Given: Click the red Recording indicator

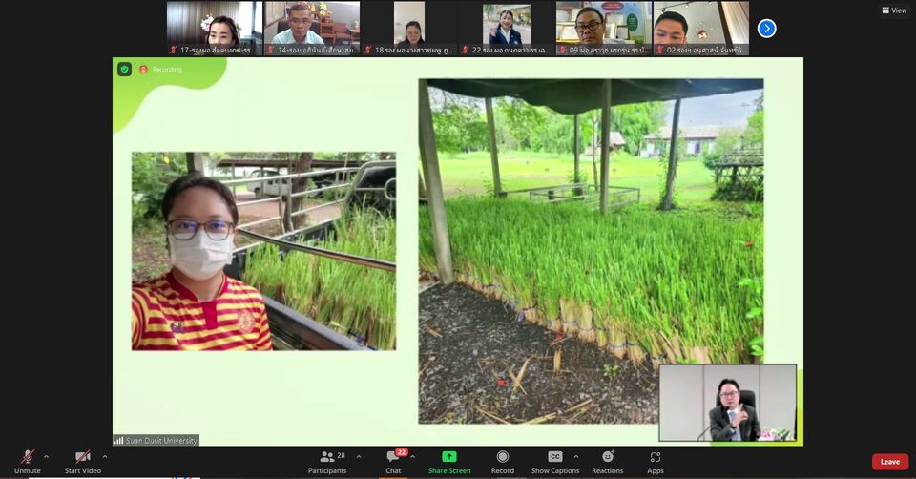Looking at the screenshot, I should (160, 69).
